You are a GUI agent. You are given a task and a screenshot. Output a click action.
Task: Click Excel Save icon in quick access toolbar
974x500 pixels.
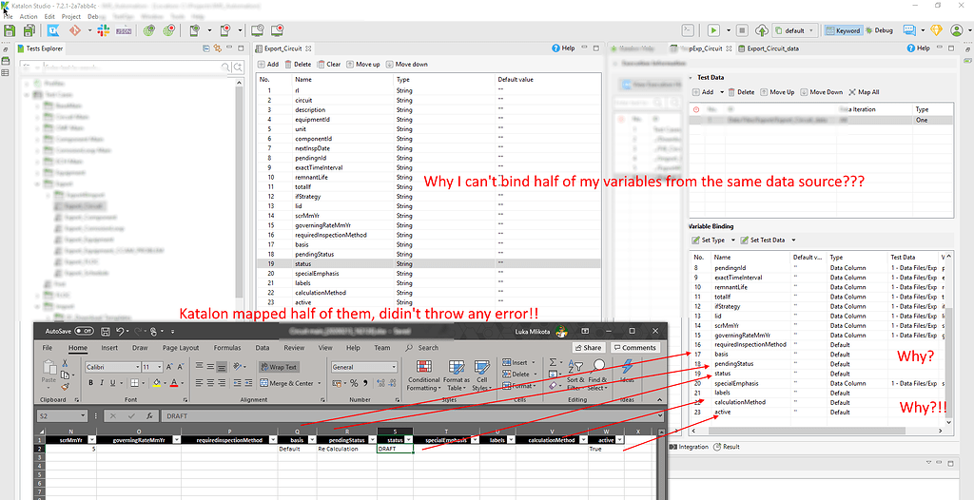(x=106, y=331)
